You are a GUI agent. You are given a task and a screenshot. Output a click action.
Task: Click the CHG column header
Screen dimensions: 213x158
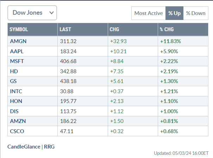(x=115, y=29)
